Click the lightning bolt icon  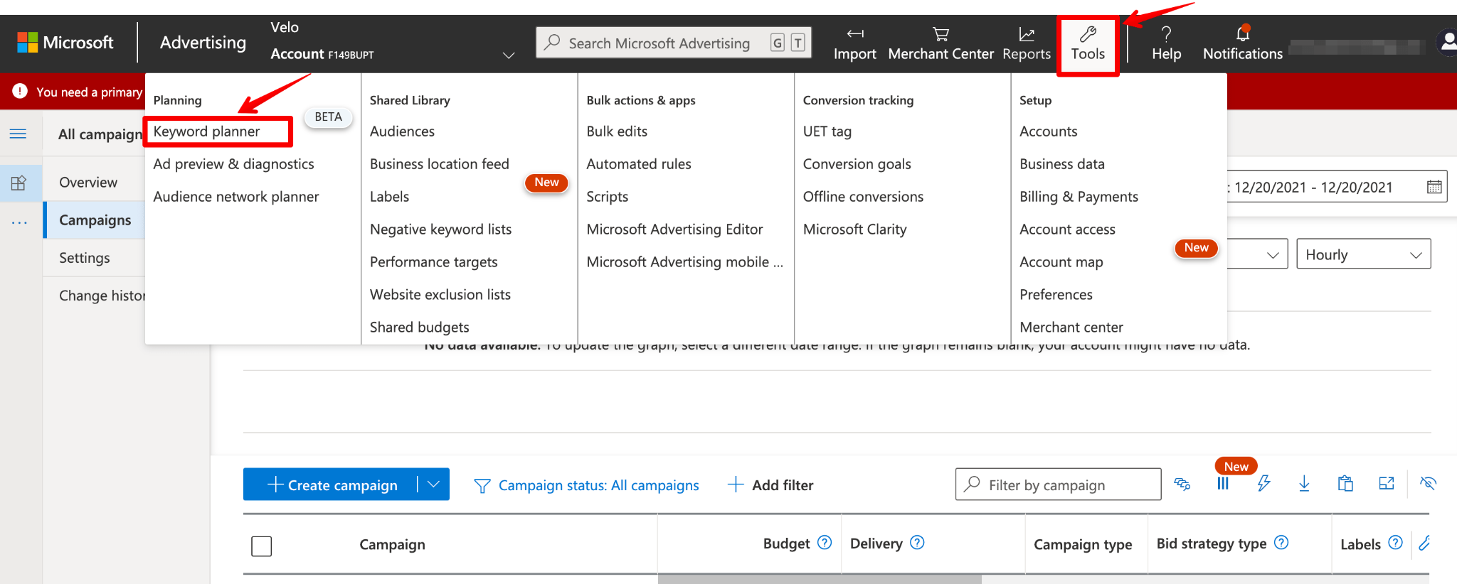point(1263,484)
